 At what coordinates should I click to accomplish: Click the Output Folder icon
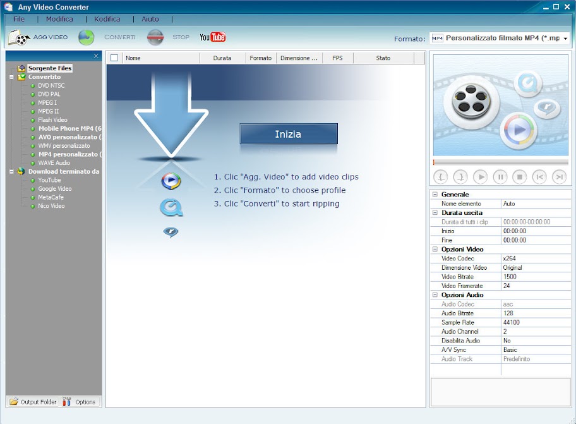tap(14, 402)
